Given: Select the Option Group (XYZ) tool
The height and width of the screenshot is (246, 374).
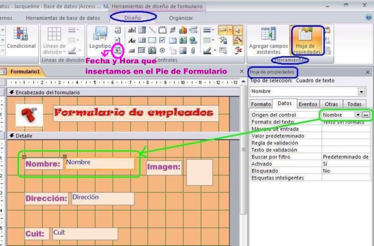Looking at the screenshot, I should [x=162, y=30].
